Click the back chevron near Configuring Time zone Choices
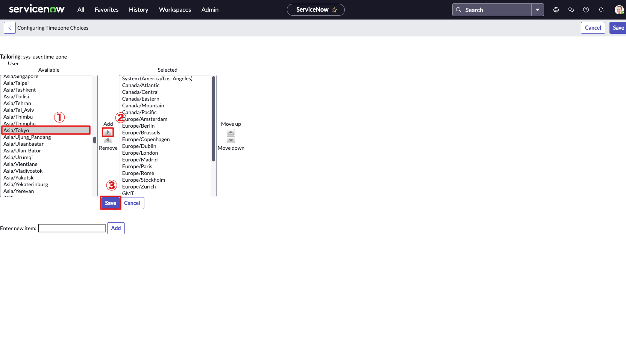The image size is (626, 339). (9, 27)
